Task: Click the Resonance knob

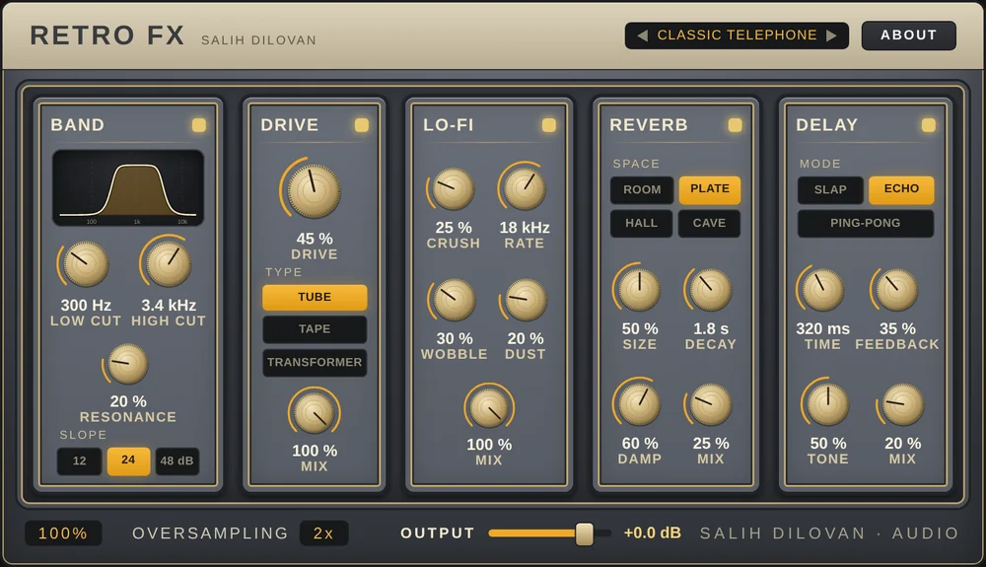Action: [127, 364]
